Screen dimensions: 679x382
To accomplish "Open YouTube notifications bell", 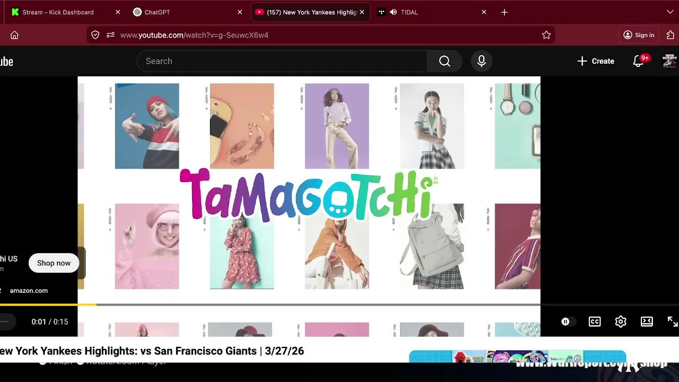I will tap(639, 61).
